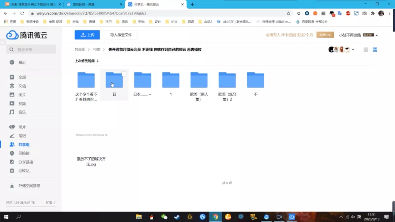Viewport: 395px width, 222px height.
Task: Open the 图片 pictures section
Action: point(22,95)
